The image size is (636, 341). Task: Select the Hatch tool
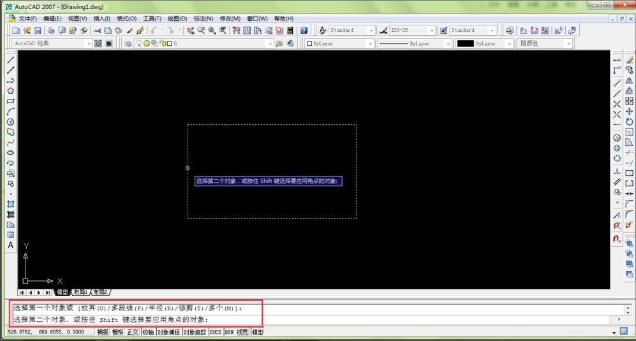[11, 204]
